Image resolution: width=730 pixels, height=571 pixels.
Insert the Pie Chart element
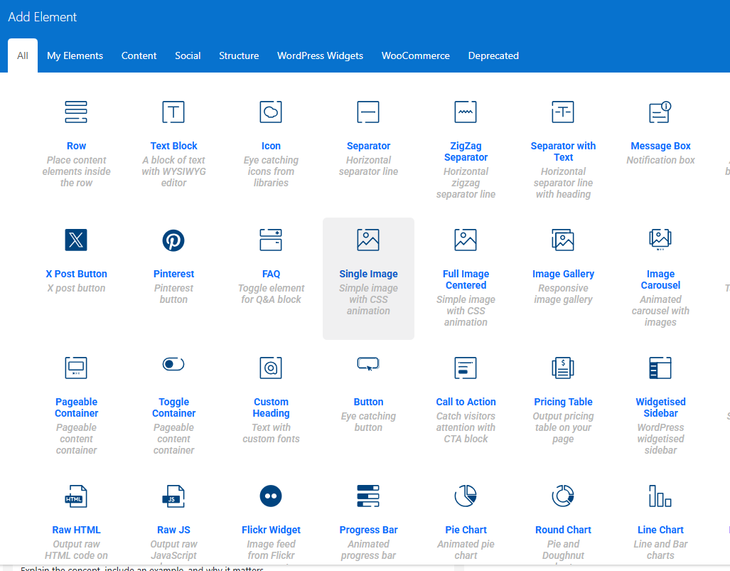(466, 530)
